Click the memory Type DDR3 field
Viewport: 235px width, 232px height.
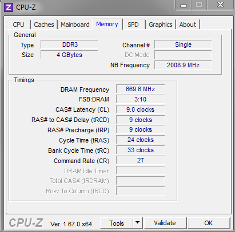69,44
